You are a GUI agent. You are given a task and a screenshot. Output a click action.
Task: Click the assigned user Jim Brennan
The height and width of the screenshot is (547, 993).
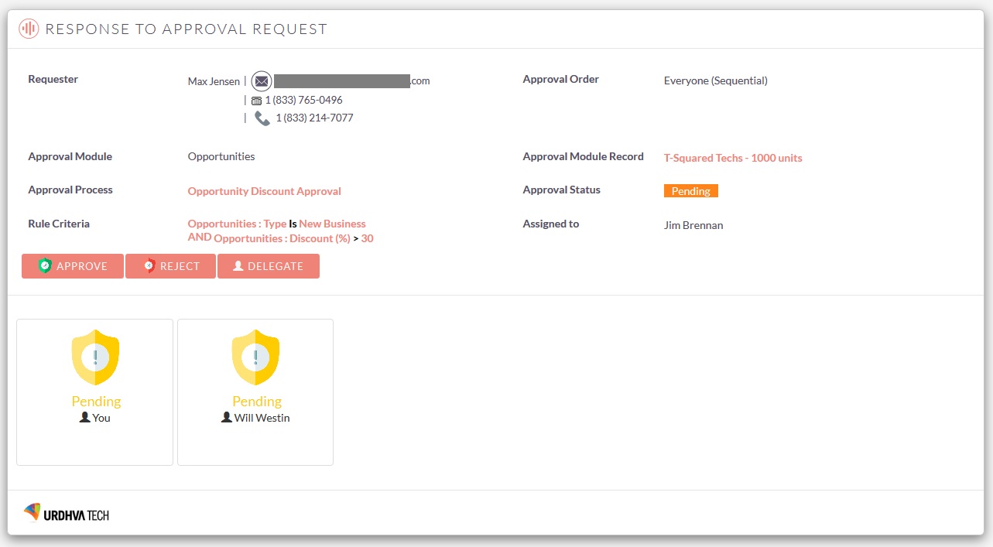(x=693, y=225)
